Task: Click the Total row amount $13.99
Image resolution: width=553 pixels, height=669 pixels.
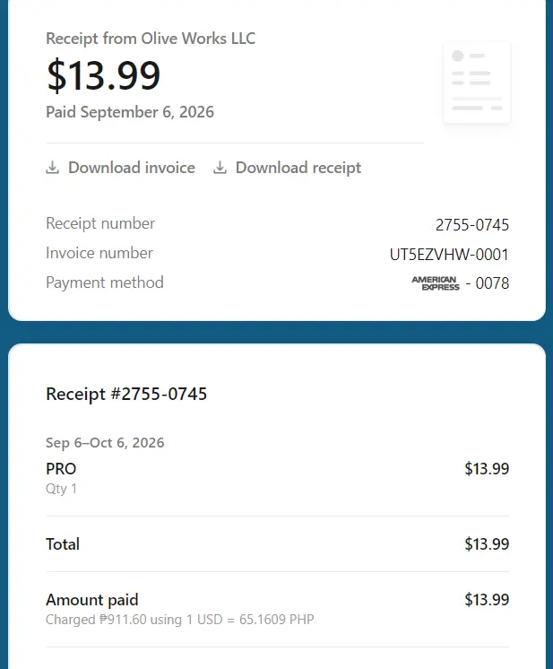Action: [x=487, y=544]
